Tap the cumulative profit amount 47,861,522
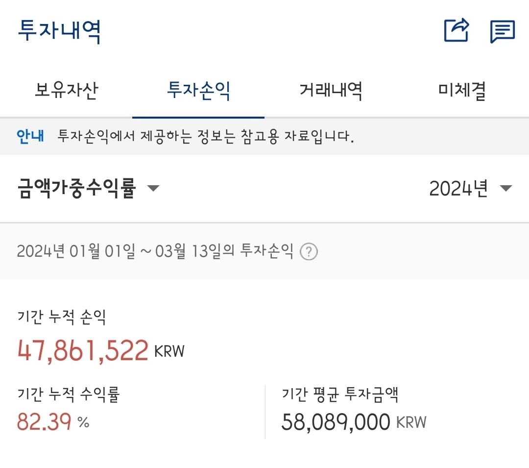This screenshot has width=529, height=468. point(82,349)
